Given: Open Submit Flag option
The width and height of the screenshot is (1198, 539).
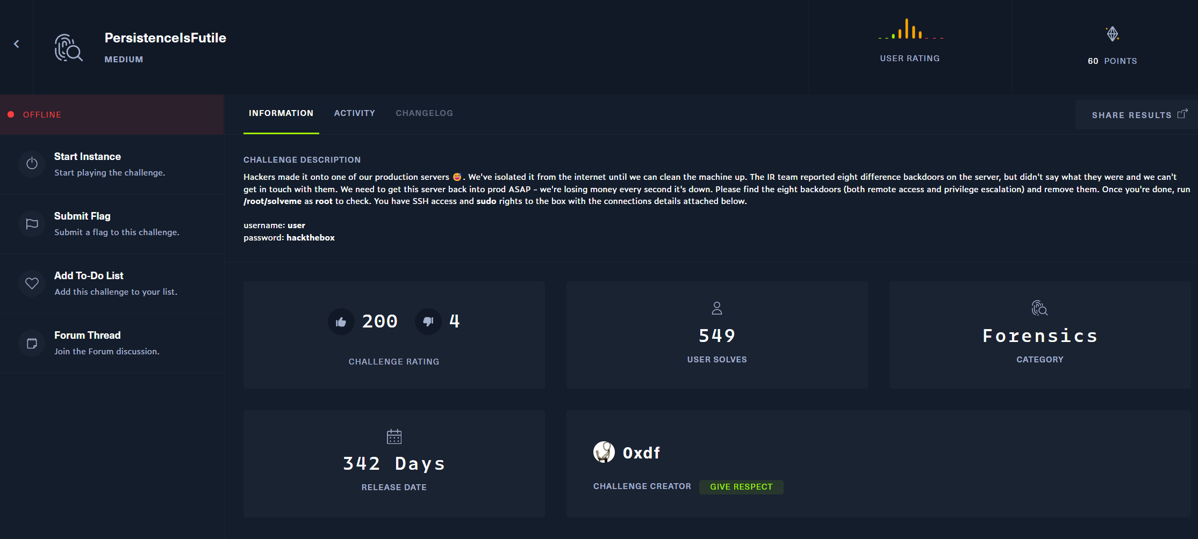Looking at the screenshot, I should coord(112,224).
